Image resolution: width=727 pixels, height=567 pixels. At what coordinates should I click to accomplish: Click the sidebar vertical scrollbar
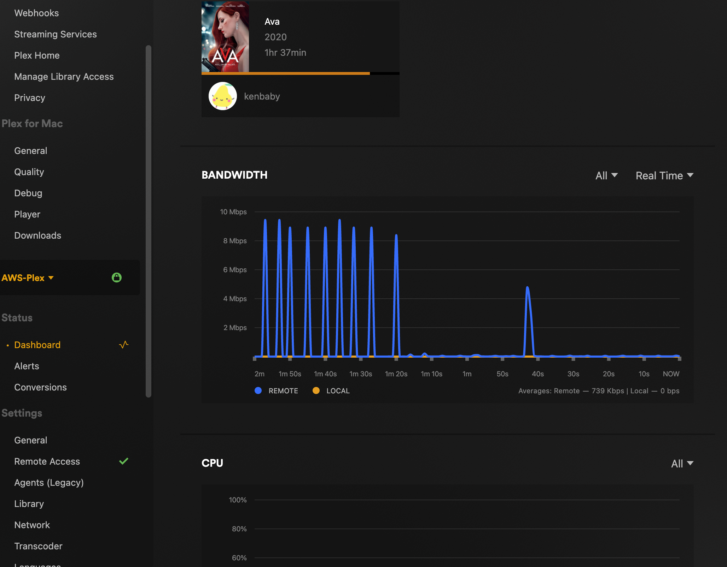click(149, 221)
